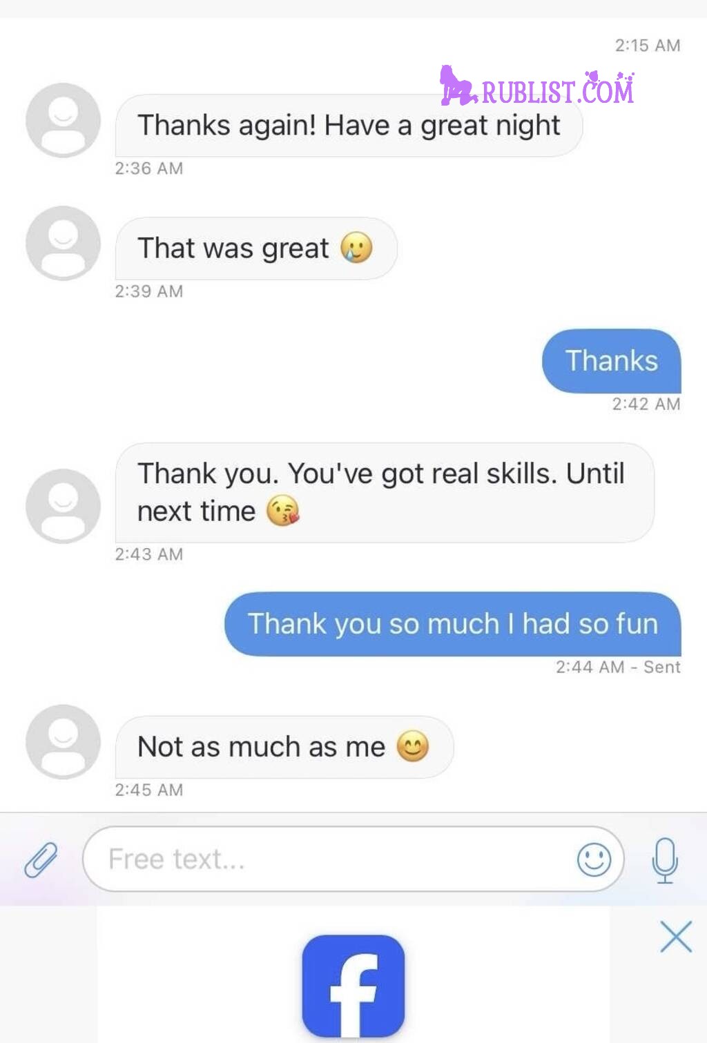Tap the microphone voice message icon
707x1043 pixels.
[665, 860]
